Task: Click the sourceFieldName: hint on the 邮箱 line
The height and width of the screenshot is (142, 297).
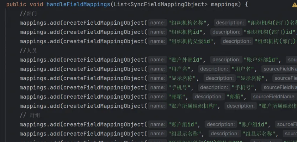Action: click(273, 97)
